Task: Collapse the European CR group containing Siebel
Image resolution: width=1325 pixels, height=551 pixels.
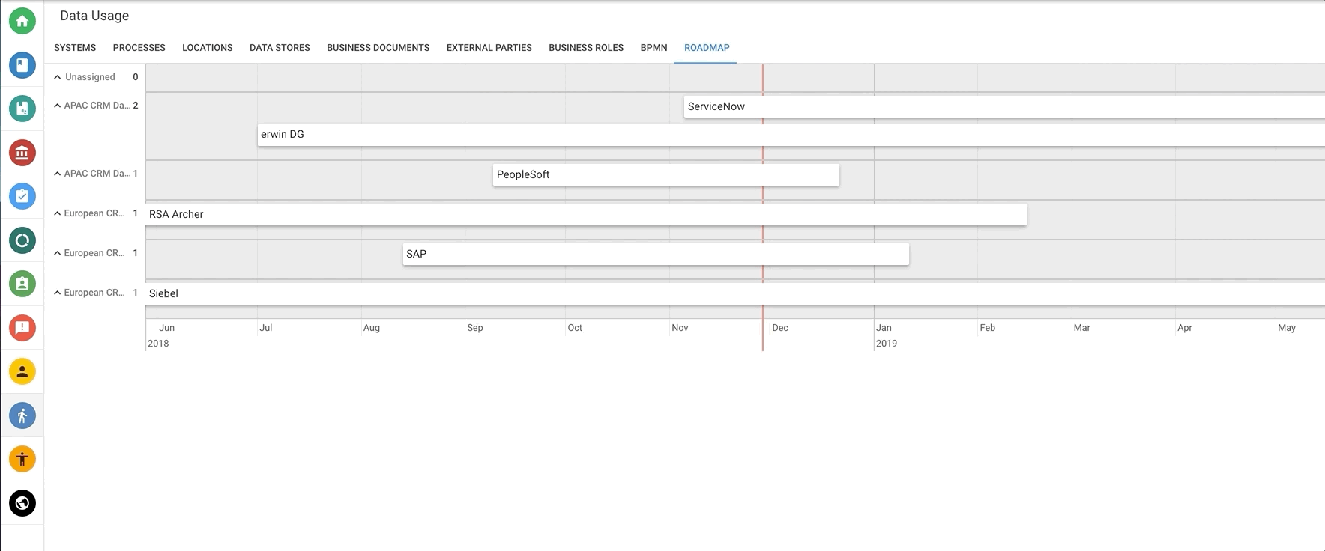Action: pyautogui.click(x=58, y=293)
